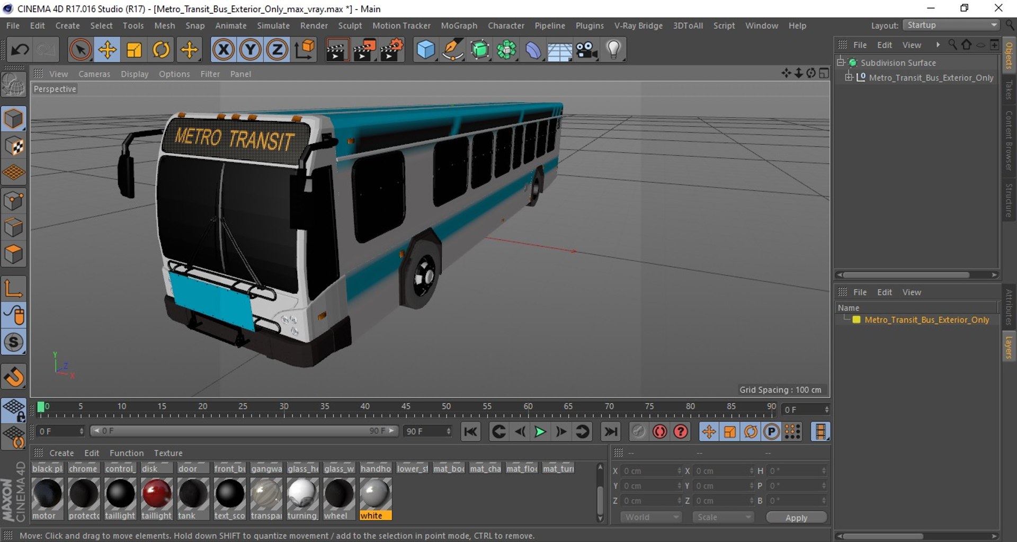Viewport: 1017px width, 542px height.
Task: Open Edit Render Settings icon
Action: point(392,50)
